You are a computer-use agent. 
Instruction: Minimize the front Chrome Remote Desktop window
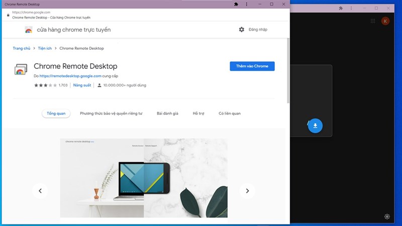[x=260, y=4]
